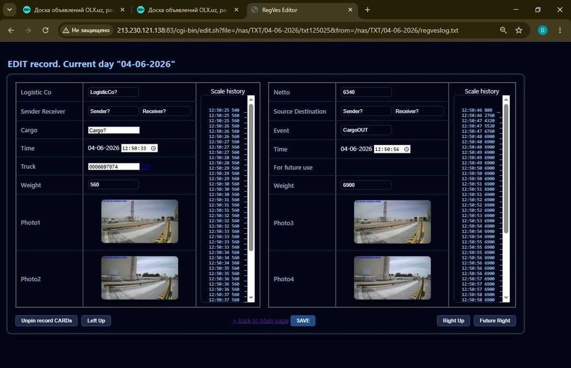Viewport: 571px width, 368px height.
Task: Open the Chrome profile avatar D
Action: click(542, 30)
